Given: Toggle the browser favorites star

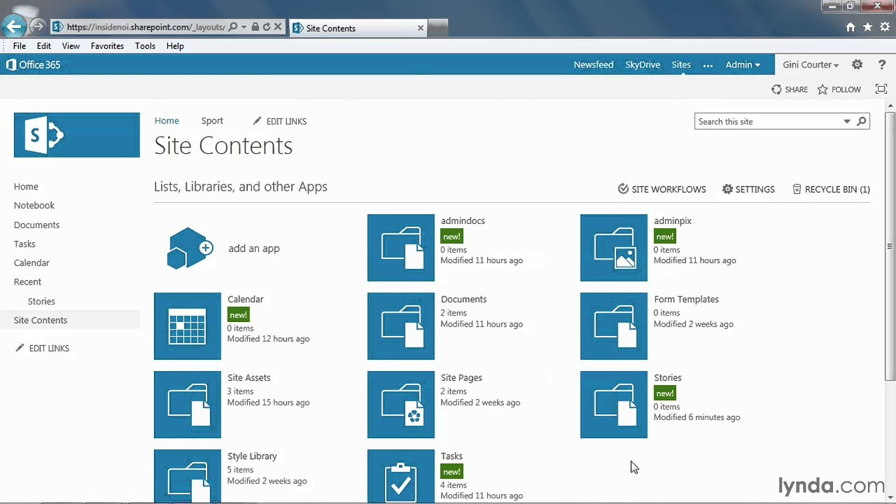Looking at the screenshot, I should [x=867, y=27].
